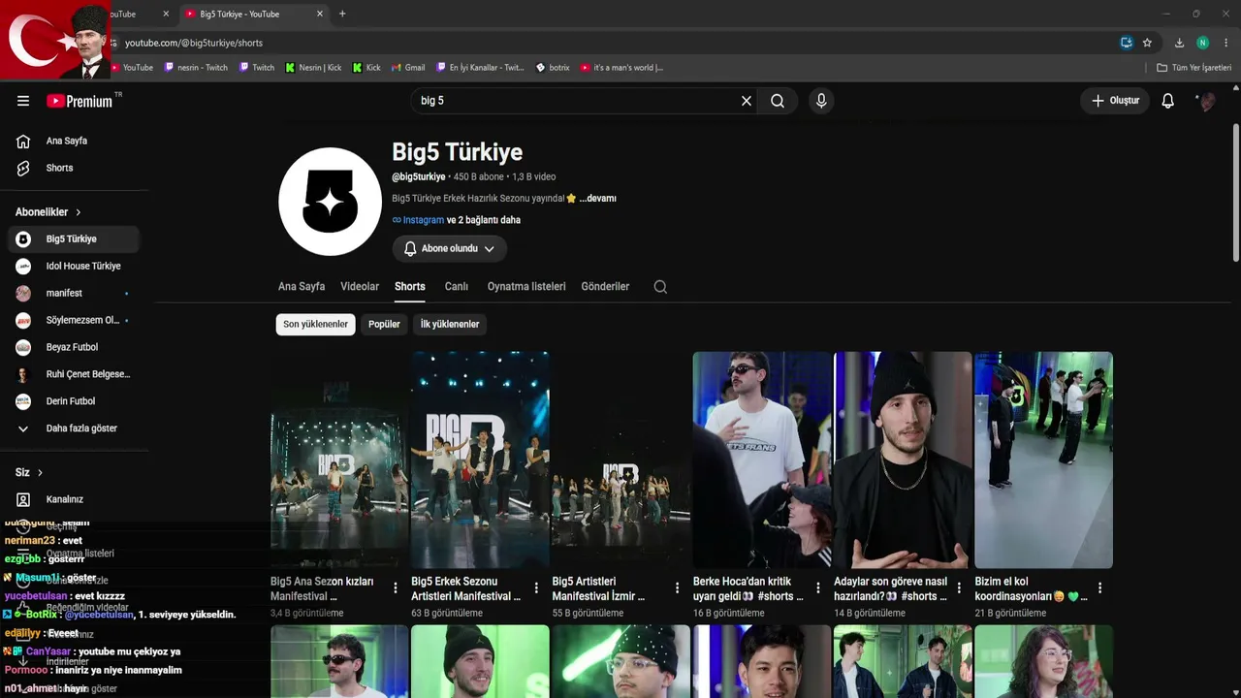Click the page vertical scrollbar
This screenshot has height=698, width=1241.
coord(1235,193)
